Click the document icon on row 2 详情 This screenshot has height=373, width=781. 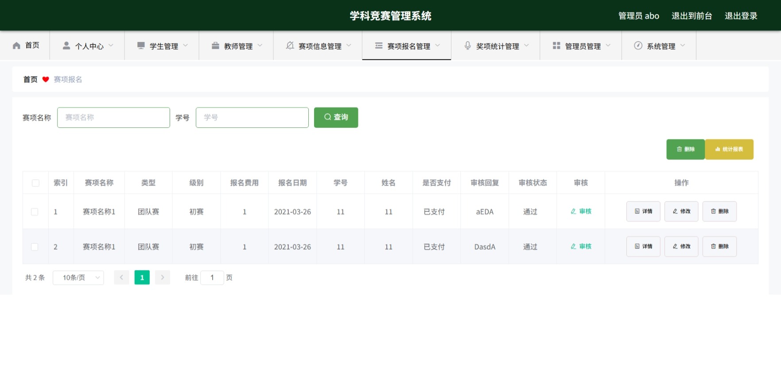[x=637, y=247]
